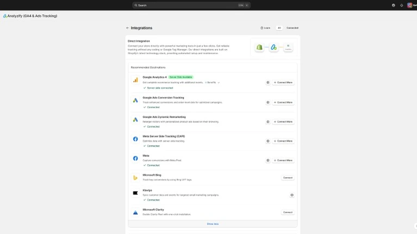The height and width of the screenshot is (234, 417).
Task: Click the top bar icon left of the bell
Action: [x=393, y=5]
